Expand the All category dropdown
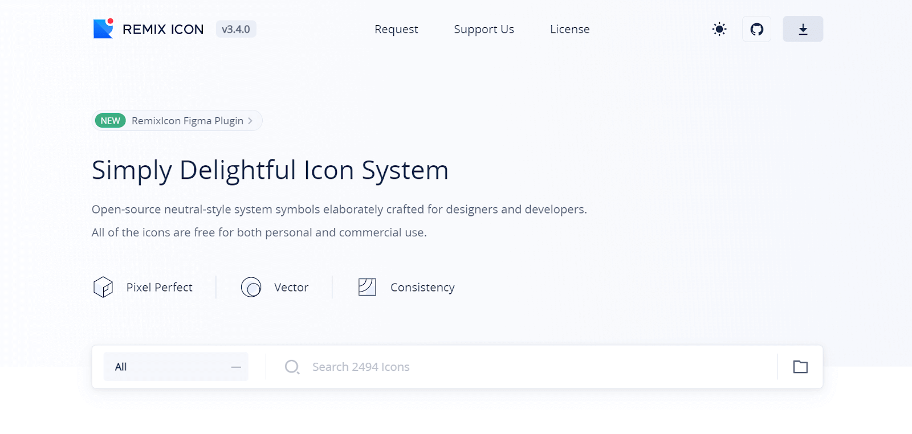912x434 pixels. tap(176, 367)
